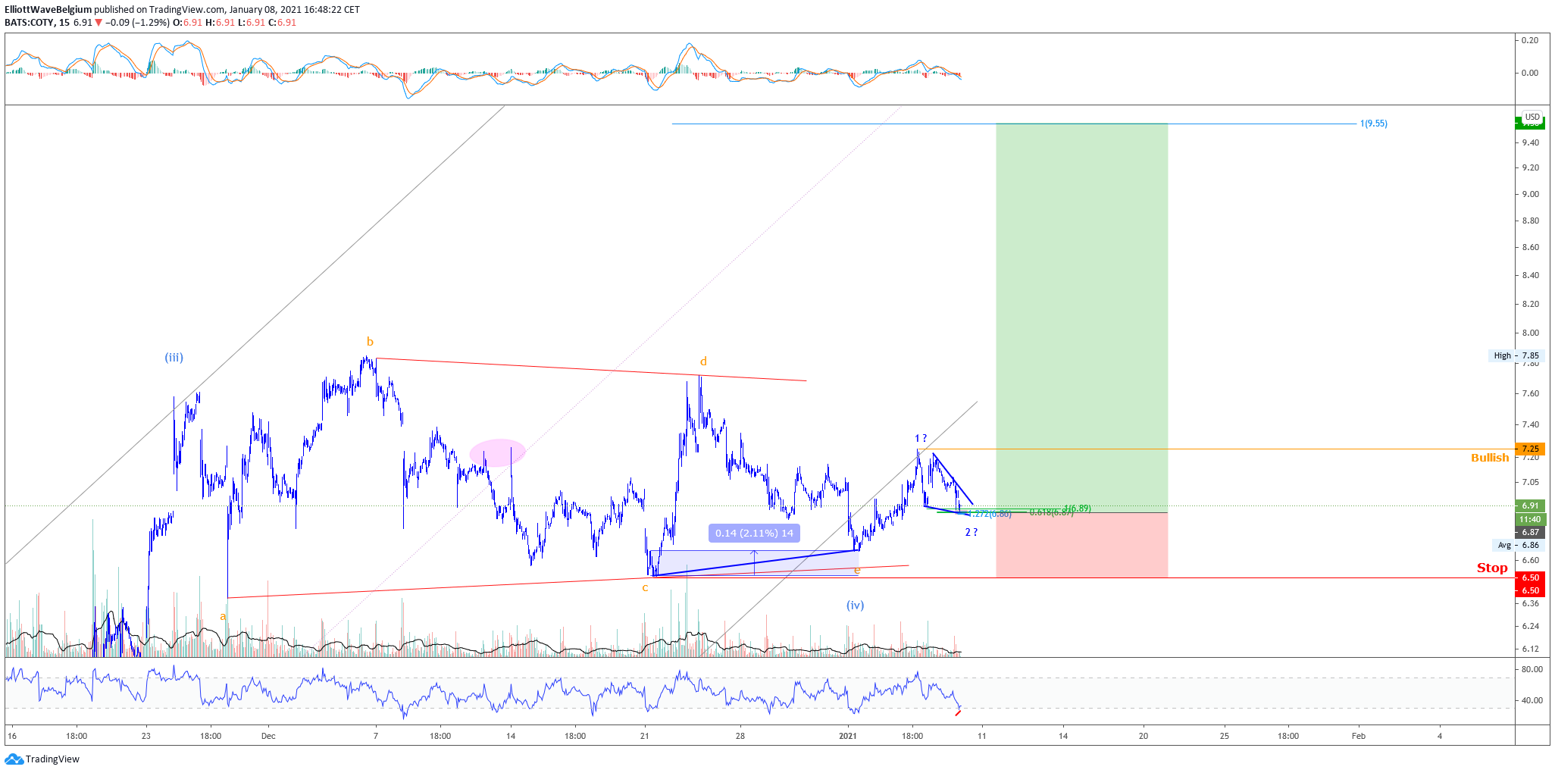
Task: Select the blue '2 ?' wave label
Action: (971, 532)
